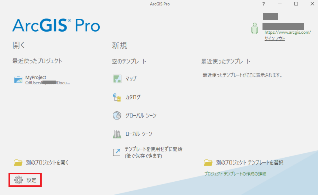The height and width of the screenshot is (195, 318).
Task: Click テンプレートを使用せずに開始 text
Action: pos(153,149)
